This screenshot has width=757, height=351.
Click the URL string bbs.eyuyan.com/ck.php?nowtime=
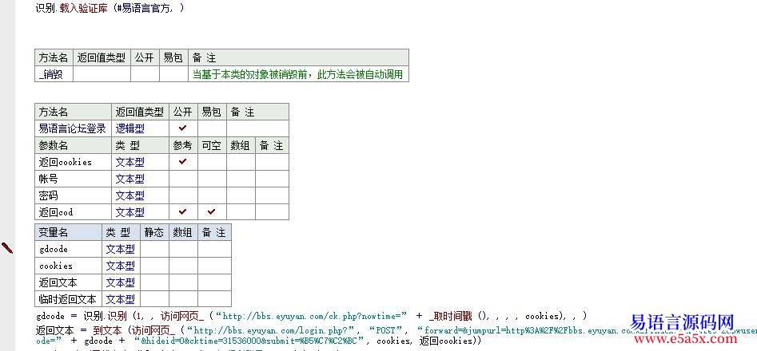(312, 317)
